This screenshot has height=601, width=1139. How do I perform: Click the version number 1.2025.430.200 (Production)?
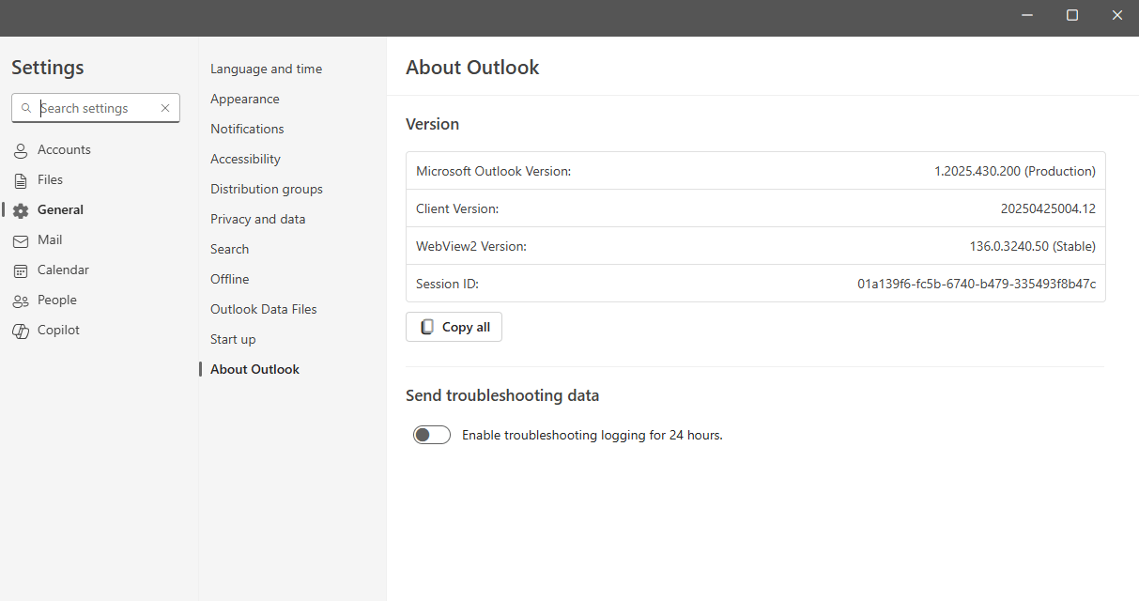pos(1015,171)
